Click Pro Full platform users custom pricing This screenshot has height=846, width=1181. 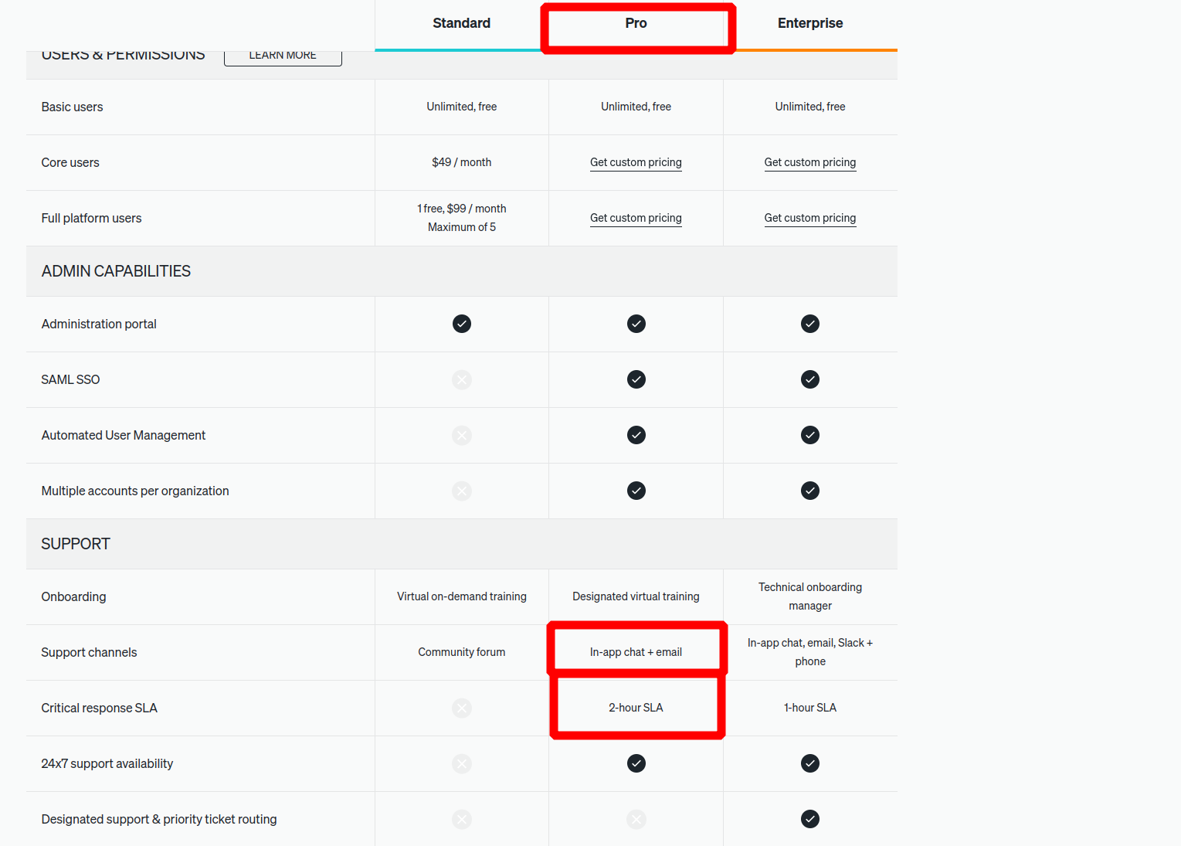(636, 218)
